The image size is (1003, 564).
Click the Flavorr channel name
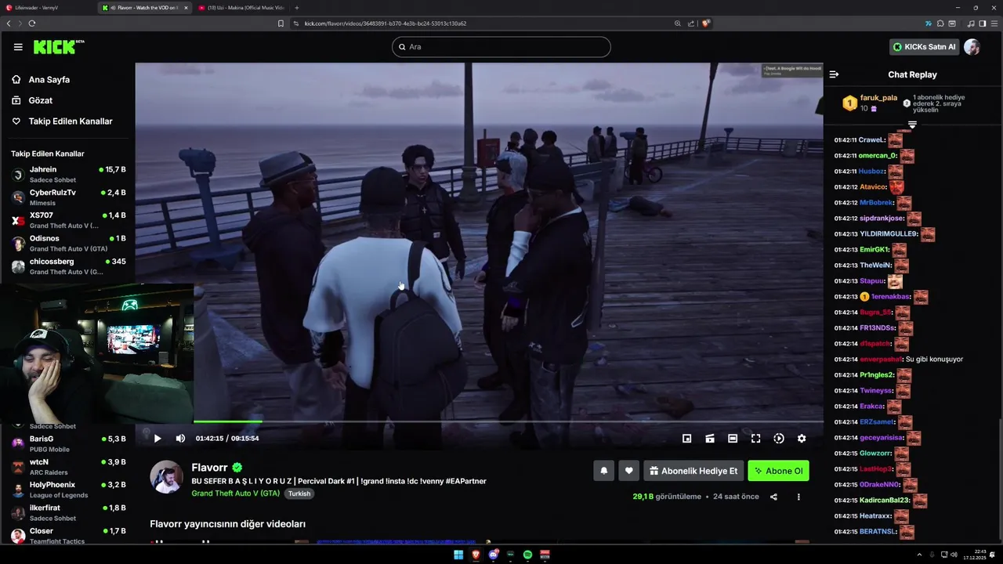click(209, 468)
